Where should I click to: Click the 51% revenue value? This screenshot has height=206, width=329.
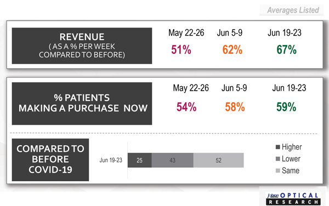pyautogui.click(x=181, y=49)
